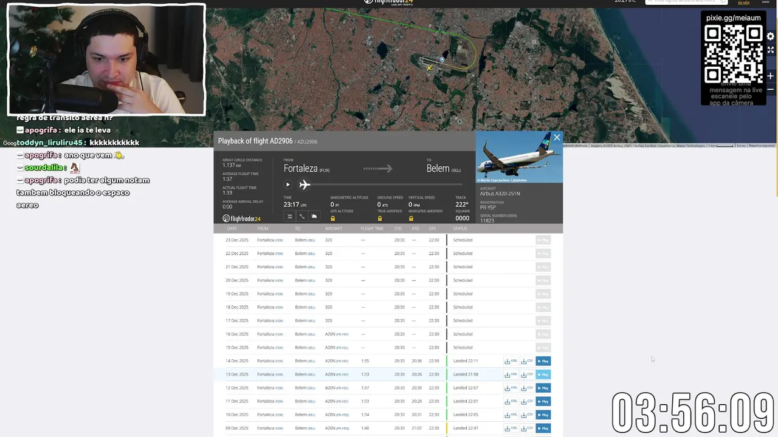Zoom out on the map
Viewport: 778px width, 437px height.
771,90
